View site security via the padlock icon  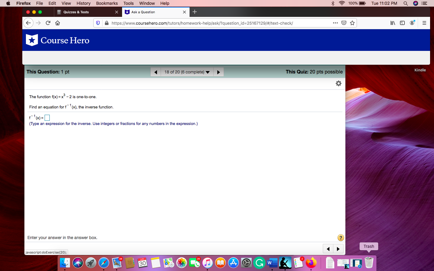[x=106, y=23]
